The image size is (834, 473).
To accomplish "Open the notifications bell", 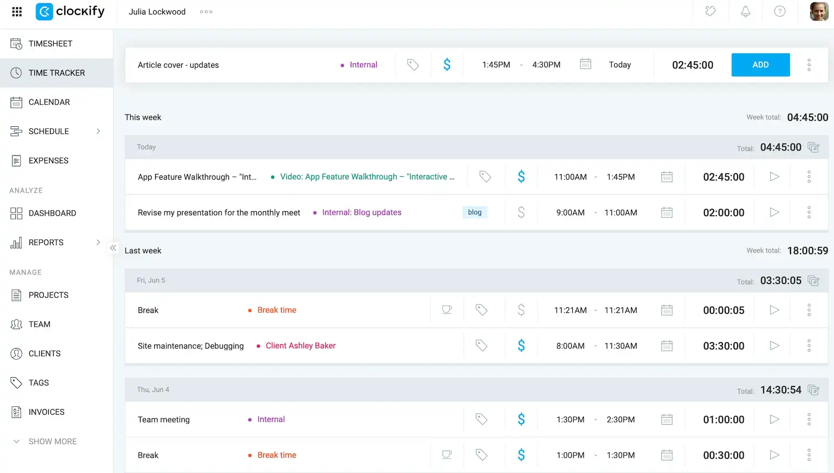I will 746,11.
